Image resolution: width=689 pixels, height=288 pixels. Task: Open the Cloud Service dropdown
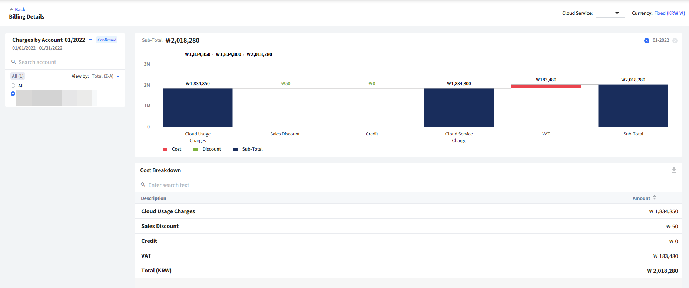610,13
